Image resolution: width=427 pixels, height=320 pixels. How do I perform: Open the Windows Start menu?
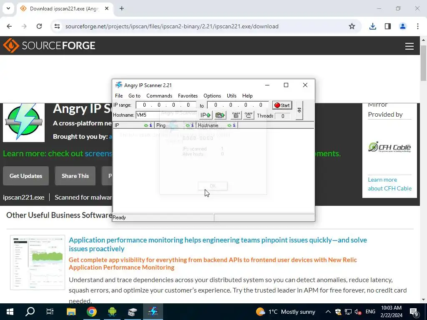point(10,312)
